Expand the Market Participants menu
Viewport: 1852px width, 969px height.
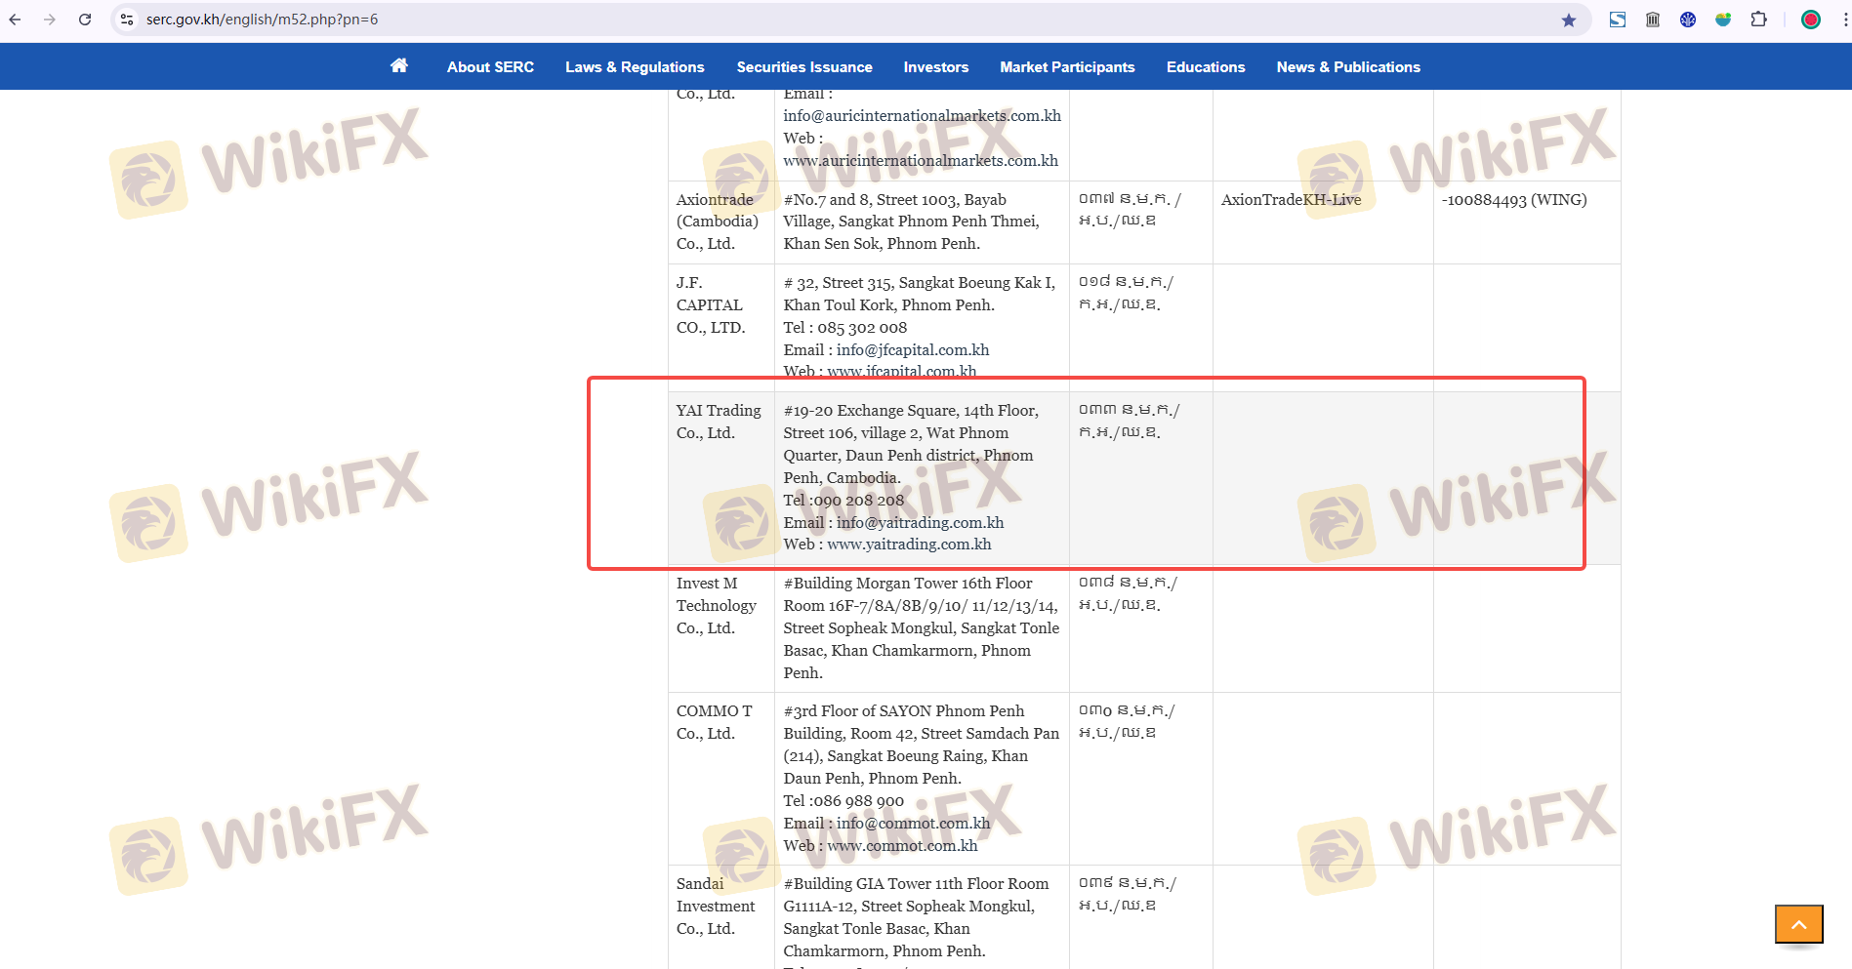[1067, 67]
